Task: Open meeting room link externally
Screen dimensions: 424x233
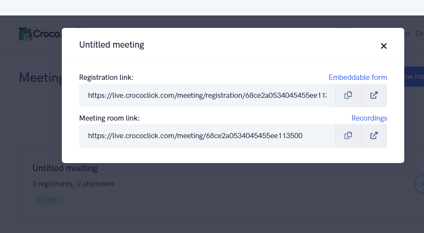Action: tap(374, 136)
